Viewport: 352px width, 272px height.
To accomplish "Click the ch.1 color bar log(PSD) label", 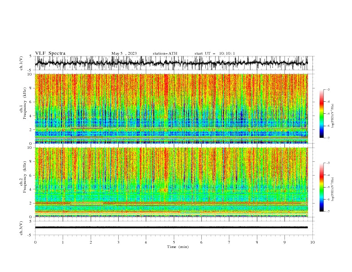I will [x=332, y=116].
